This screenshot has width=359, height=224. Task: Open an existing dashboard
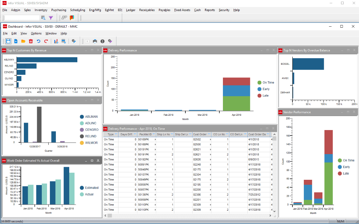[23, 41]
